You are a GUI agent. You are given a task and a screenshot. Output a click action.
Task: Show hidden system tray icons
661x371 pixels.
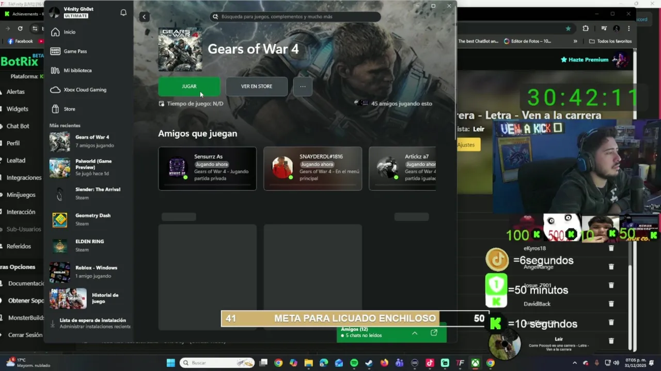(x=576, y=363)
